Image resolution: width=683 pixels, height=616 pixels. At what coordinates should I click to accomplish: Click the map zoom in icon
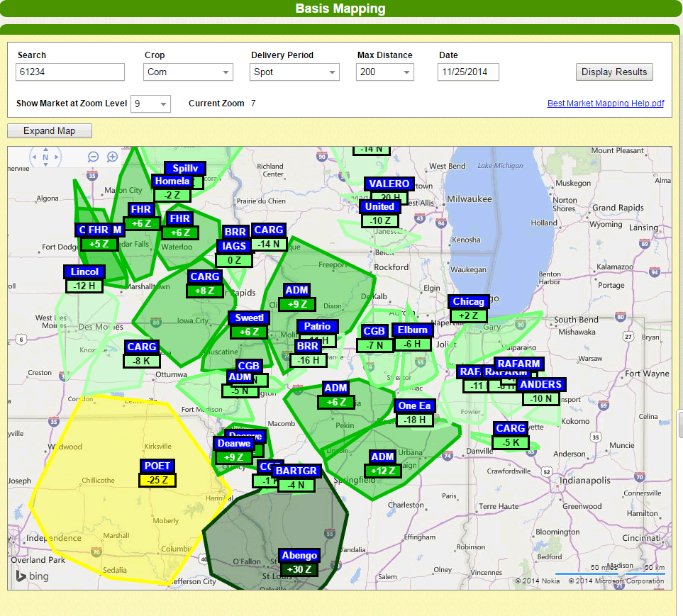(112, 157)
